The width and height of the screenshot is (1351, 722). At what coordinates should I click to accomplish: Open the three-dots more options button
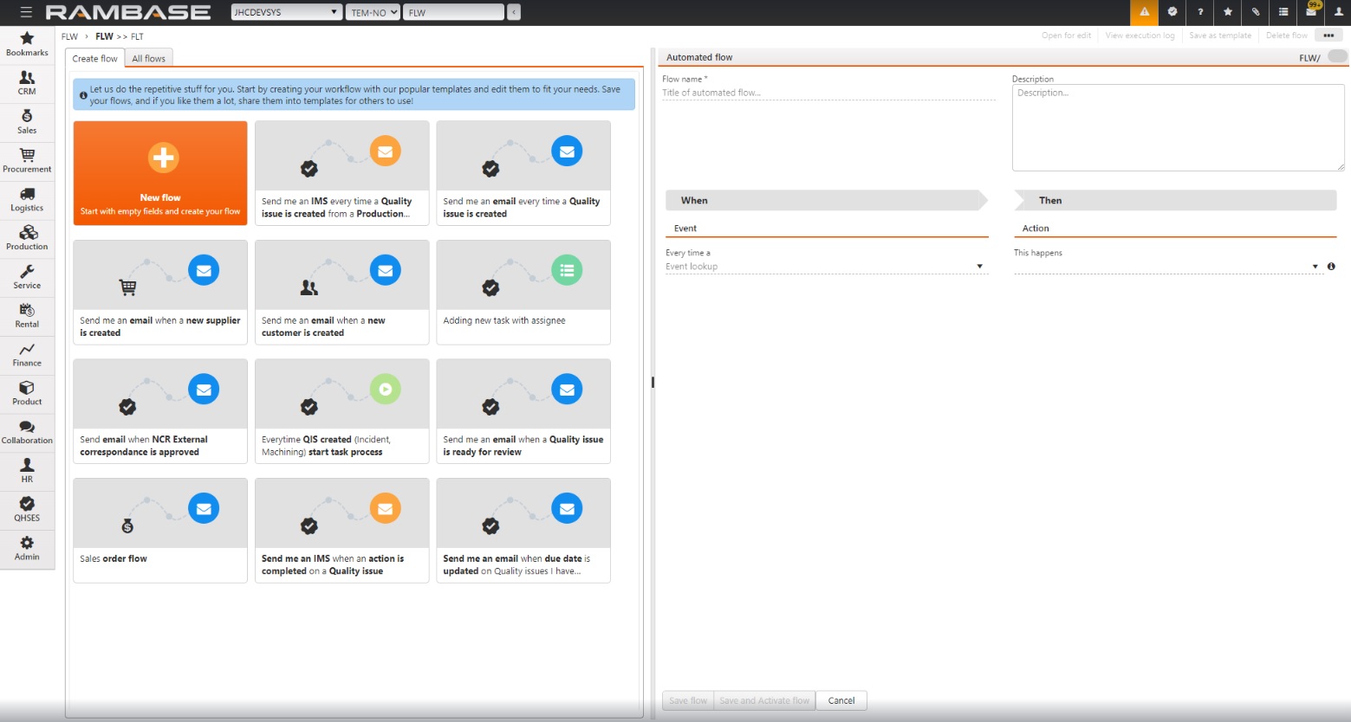[1328, 35]
